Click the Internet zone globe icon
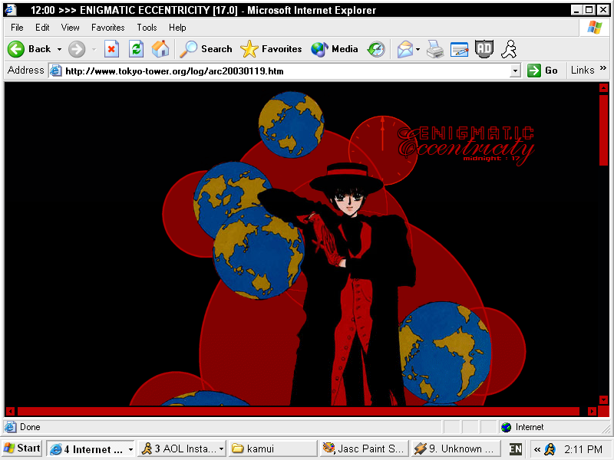 click(507, 427)
